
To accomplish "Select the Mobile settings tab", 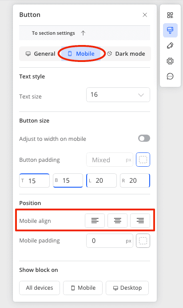I will pos(81,53).
